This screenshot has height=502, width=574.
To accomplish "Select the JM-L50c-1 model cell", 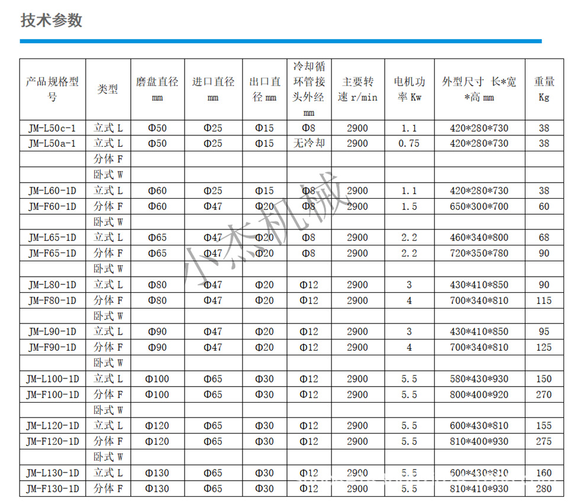I will click(x=53, y=128).
